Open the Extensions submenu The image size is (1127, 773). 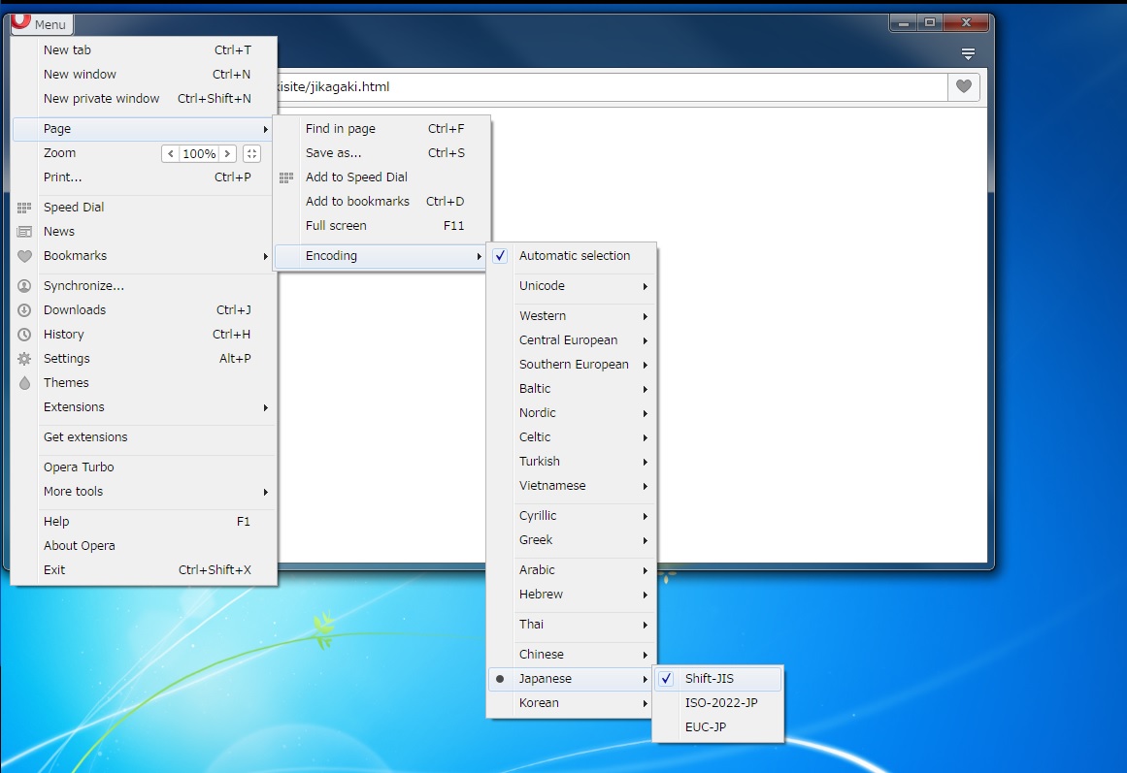click(x=144, y=407)
